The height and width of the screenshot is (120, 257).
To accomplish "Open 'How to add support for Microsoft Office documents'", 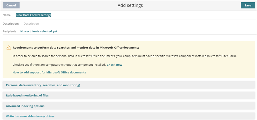I will (49, 72).
